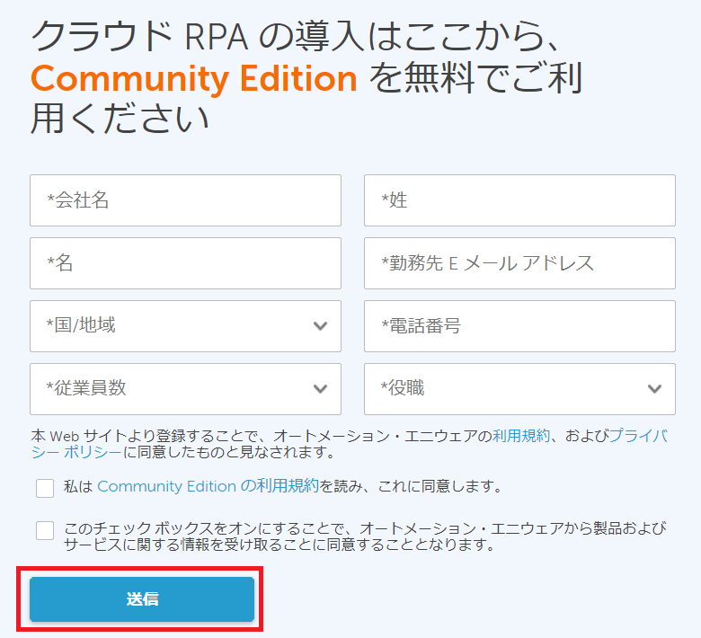Open the 利用規約 link in registration notice
701x638 pixels.
521,436
